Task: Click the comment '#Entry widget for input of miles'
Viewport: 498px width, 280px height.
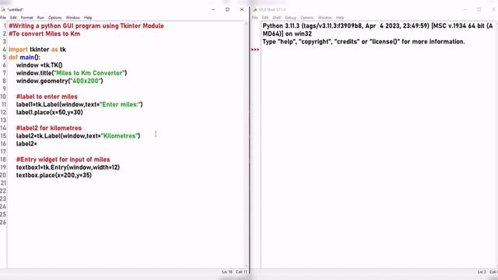Action: coord(63,159)
